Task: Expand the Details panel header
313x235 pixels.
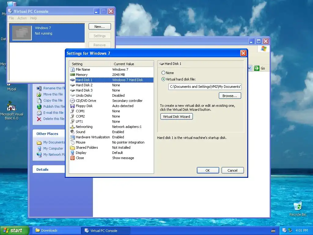Action: [x=49, y=170]
